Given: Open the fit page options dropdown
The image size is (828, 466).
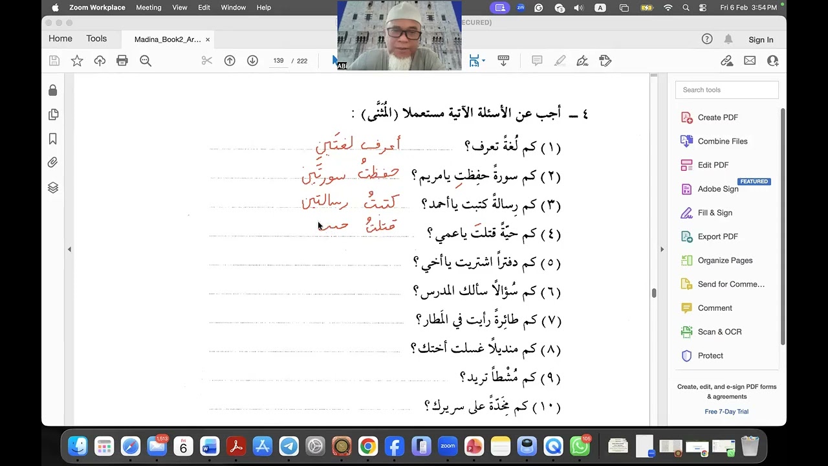Looking at the screenshot, I should pyautogui.click(x=477, y=61).
